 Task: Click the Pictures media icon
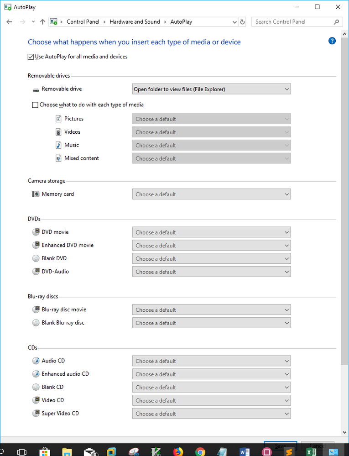pos(59,119)
